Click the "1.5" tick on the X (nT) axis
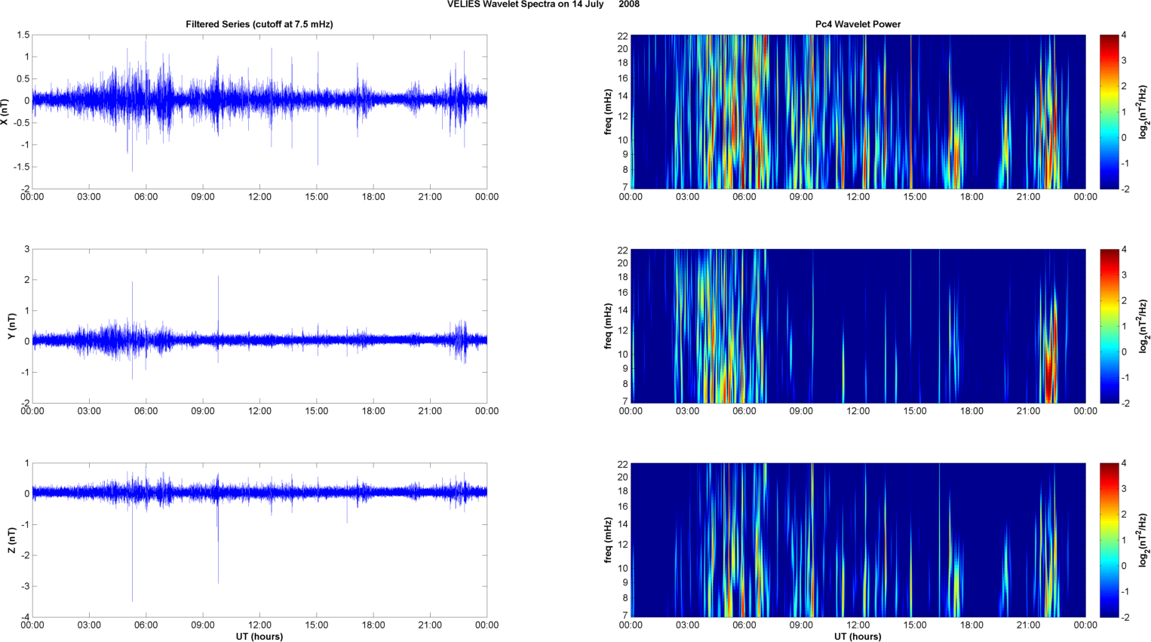Image resolution: width=1151 pixels, height=642 pixels. [x=23, y=35]
